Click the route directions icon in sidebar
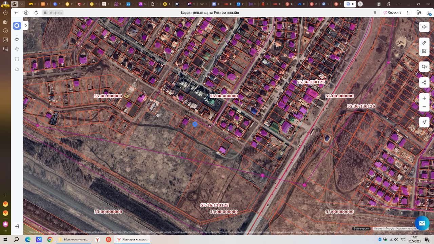 [x=17, y=49]
